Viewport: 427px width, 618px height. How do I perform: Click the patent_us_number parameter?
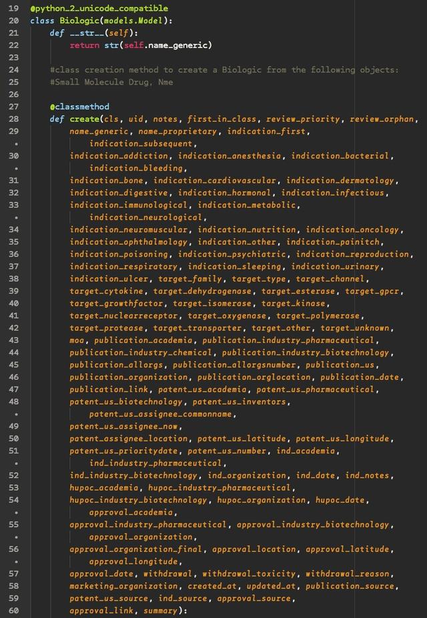(x=227, y=451)
